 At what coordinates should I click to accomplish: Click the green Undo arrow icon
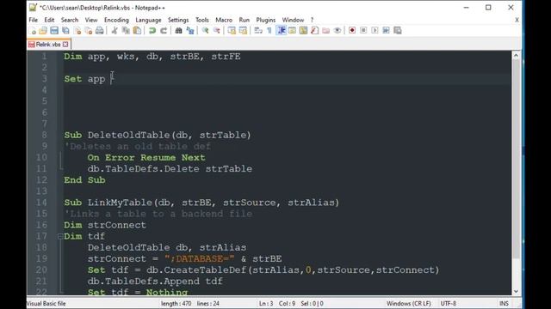coord(152,31)
